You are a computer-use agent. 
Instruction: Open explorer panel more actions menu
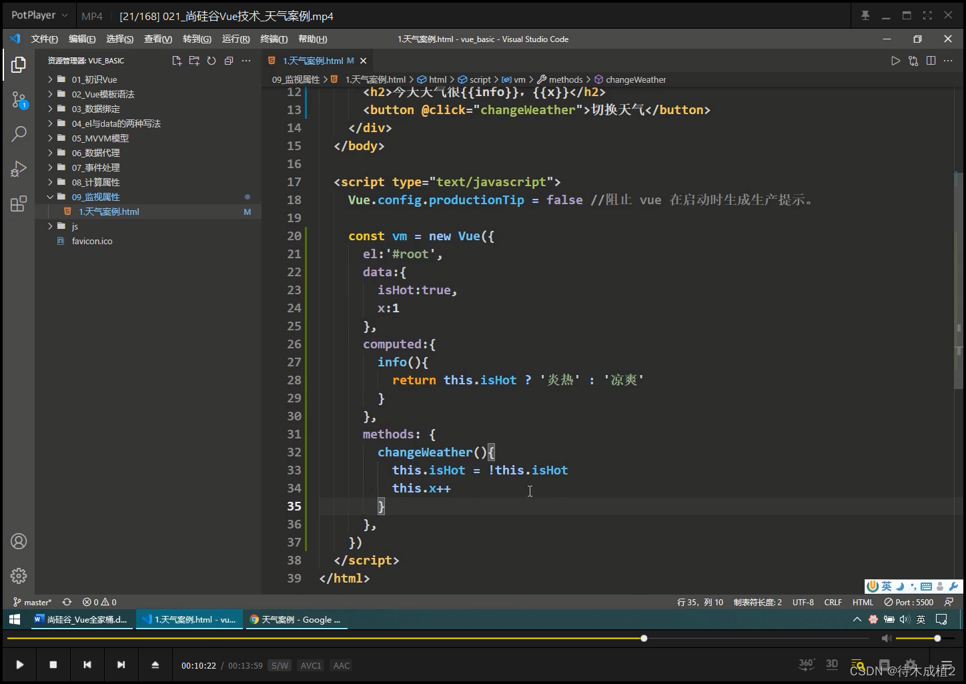246,61
